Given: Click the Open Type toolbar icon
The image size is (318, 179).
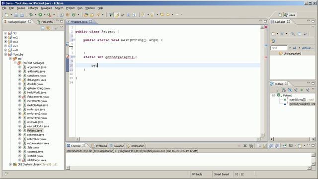Looking at the screenshot, I should tap(86, 15).
